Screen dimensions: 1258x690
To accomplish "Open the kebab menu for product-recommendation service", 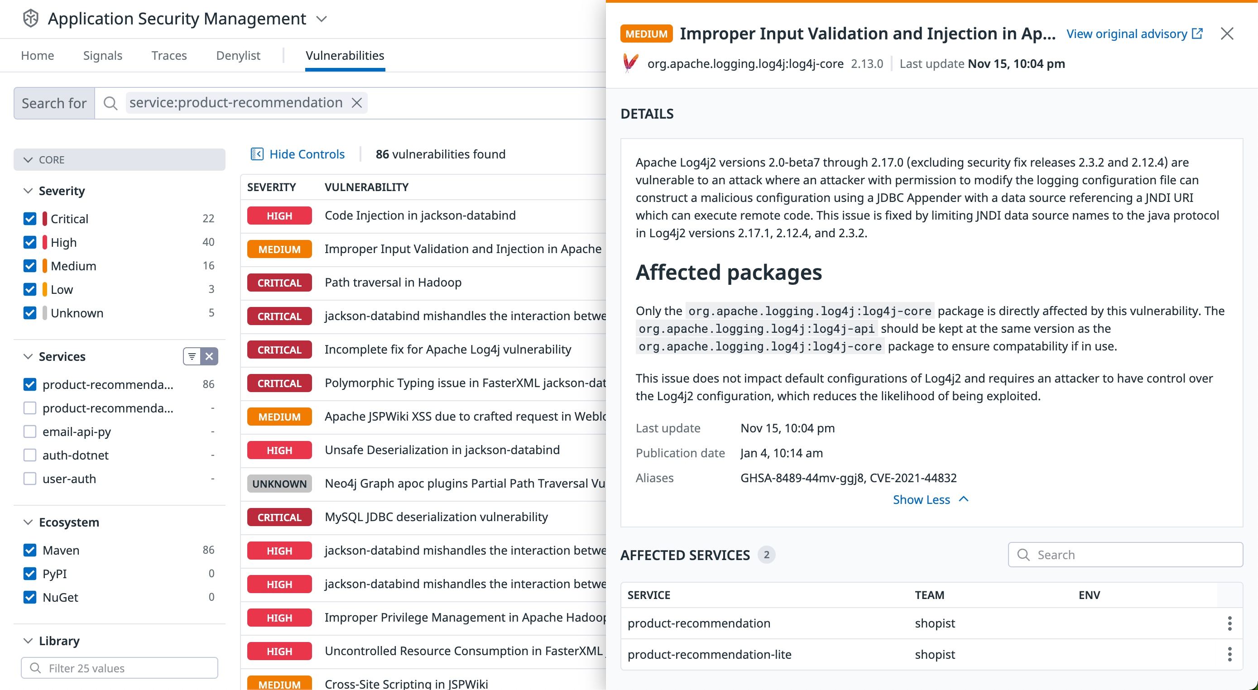I will (x=1229, y=623).
